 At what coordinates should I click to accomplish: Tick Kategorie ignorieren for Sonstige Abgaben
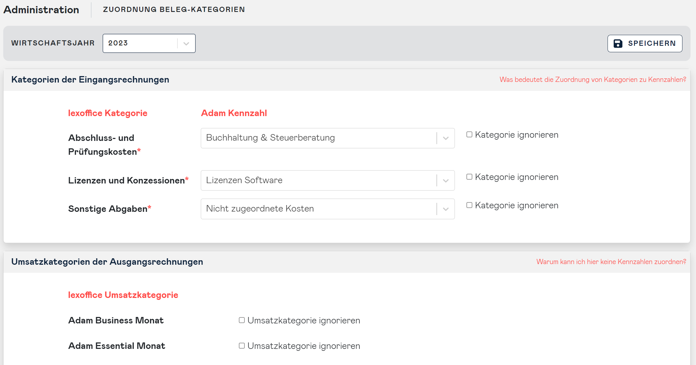coord(469,205)
